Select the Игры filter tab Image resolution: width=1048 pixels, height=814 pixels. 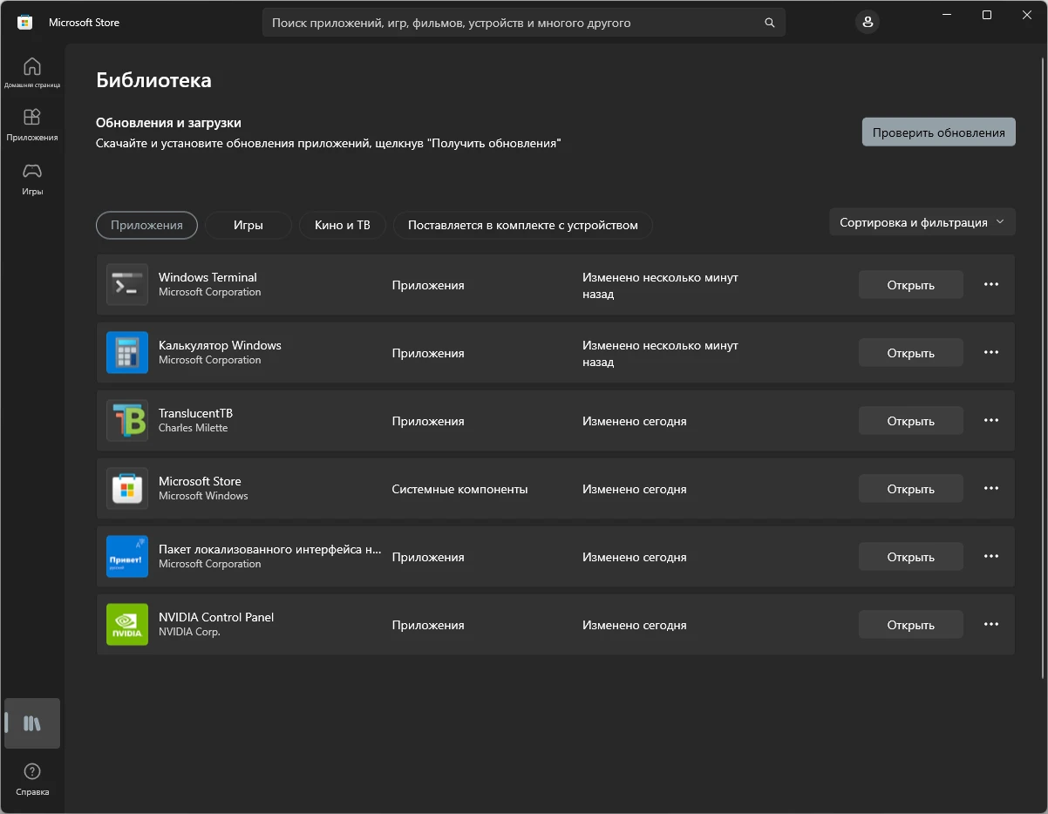pos(248,225)
